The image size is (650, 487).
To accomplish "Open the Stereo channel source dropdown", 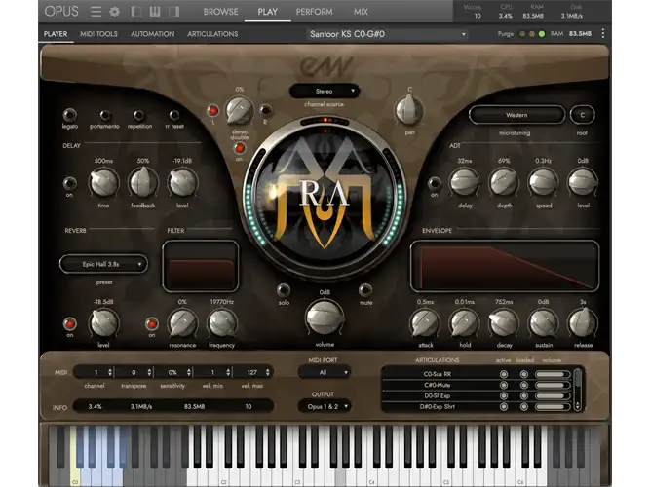I will click(325, 92).
